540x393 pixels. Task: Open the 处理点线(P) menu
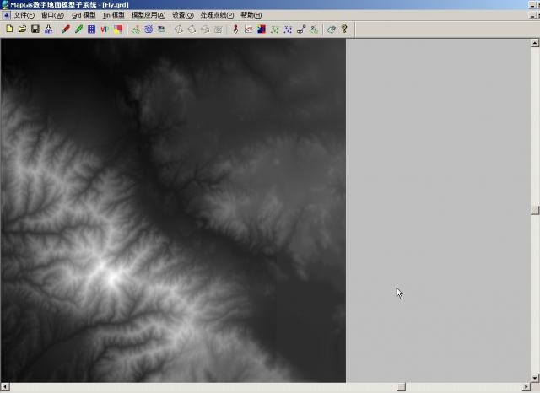click(x=217, y=15)
